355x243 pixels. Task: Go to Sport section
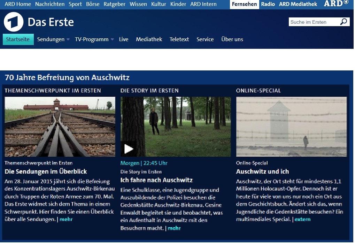coord(75,4)
